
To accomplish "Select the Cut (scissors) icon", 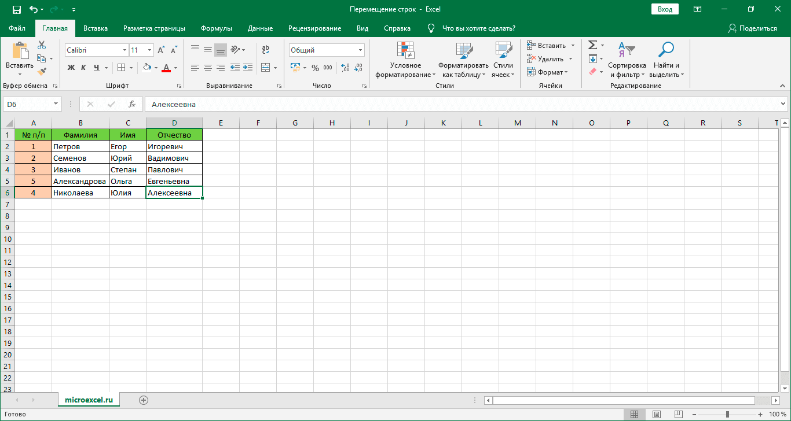I will 41,44.
